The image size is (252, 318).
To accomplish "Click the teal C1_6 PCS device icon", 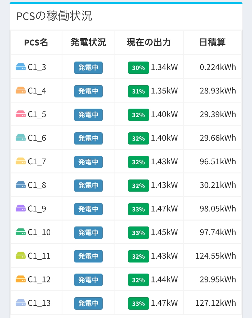I will (21, 138).
